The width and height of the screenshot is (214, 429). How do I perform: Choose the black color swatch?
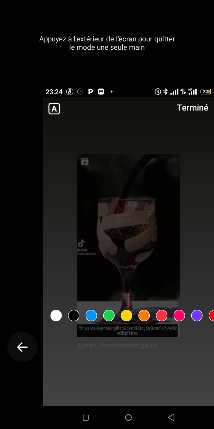[x=74, y=315]
